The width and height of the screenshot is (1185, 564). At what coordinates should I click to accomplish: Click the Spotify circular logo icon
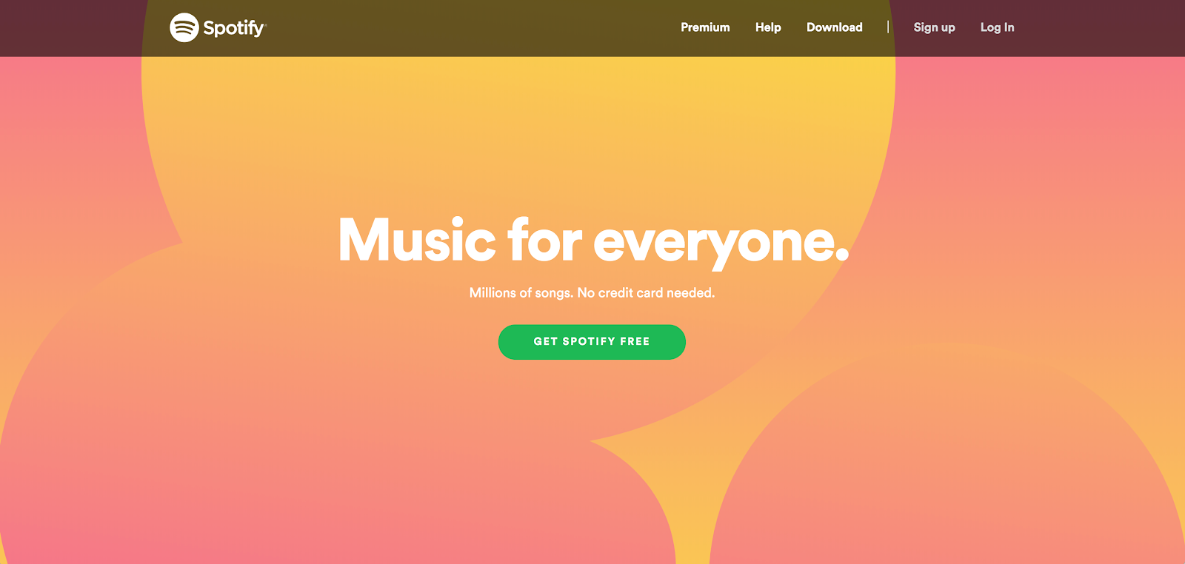pos(184,27)
